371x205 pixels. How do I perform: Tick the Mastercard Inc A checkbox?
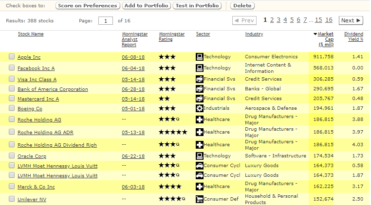click(12, 98)
